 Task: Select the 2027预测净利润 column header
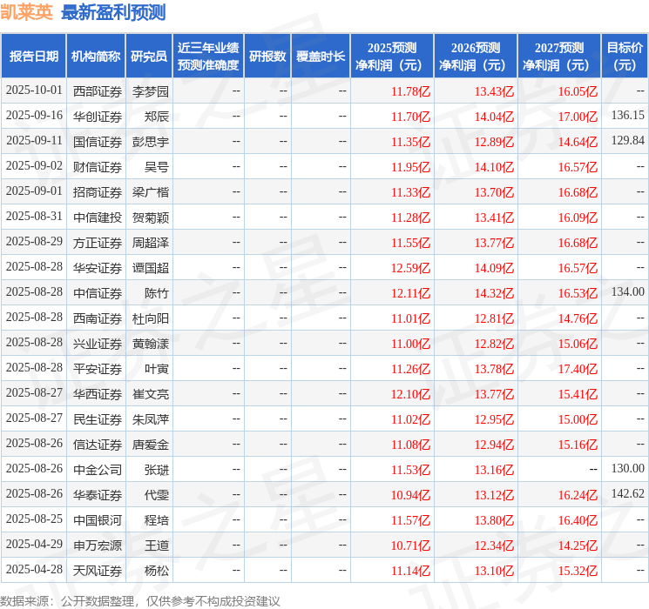point(559,57)
